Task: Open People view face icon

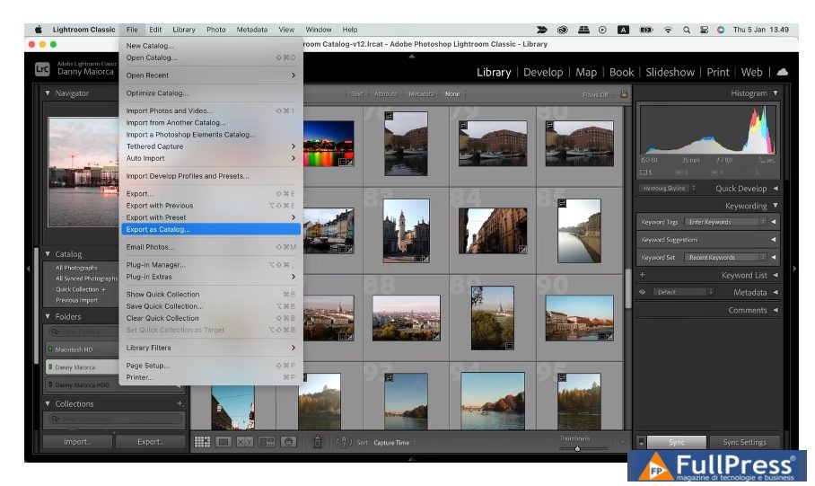Action: coord(288,442)
